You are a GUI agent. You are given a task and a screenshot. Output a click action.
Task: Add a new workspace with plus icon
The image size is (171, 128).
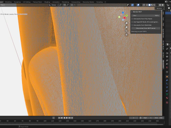pos(105,2)
